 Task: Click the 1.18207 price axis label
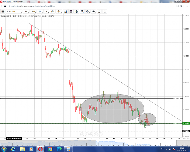pyautogui.click(x=186, y=131)
